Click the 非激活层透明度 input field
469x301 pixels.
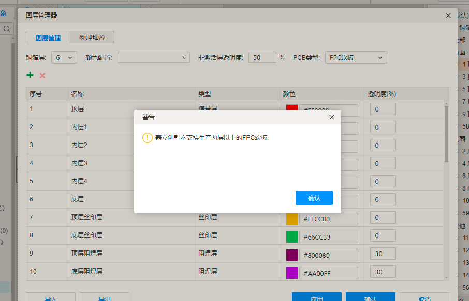pyautogui.click(x=262, y=57)
